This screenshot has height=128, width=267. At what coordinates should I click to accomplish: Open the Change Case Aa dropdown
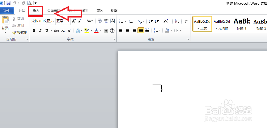tap(90, 21)
